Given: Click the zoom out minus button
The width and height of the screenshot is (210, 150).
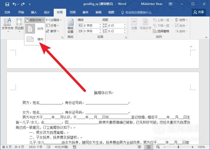Looking at the screenshot, I should [164, 147].
